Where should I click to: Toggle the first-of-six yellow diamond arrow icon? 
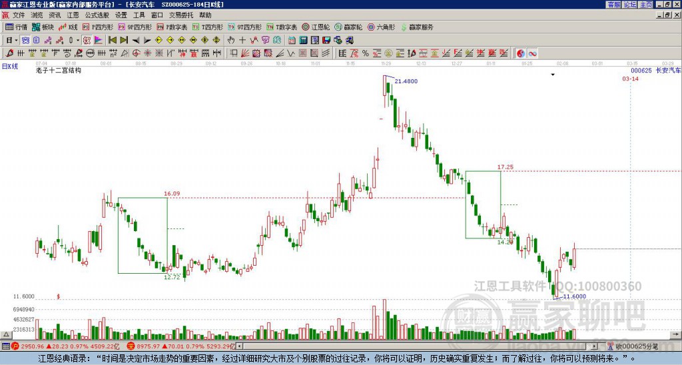[x=159, y=41]
